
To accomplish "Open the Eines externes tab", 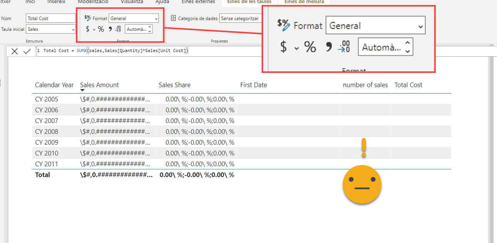I will coord(198,2).
